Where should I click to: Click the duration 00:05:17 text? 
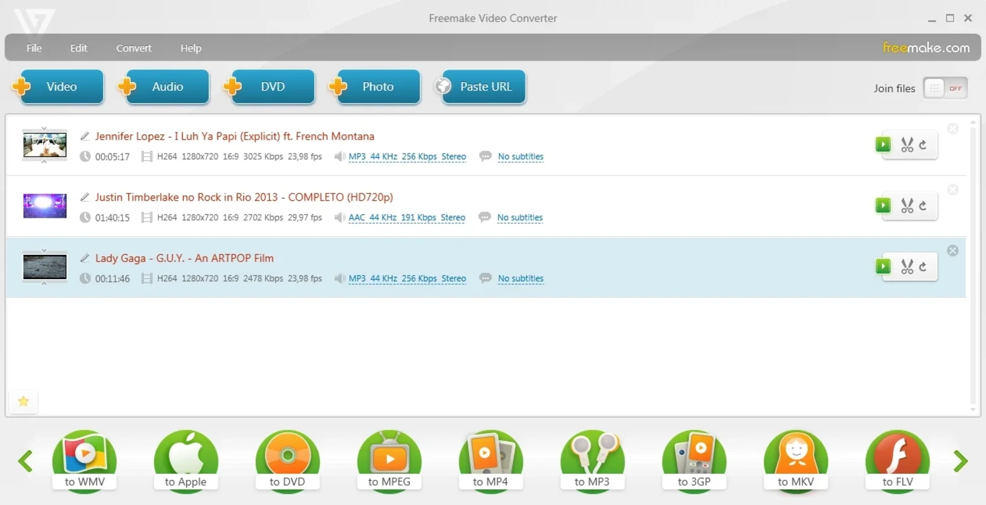[x=112, y=157]
